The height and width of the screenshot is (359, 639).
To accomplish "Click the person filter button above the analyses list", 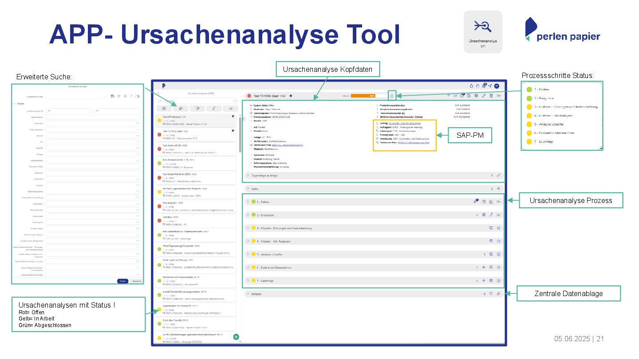I will click(x=180, y=108).
